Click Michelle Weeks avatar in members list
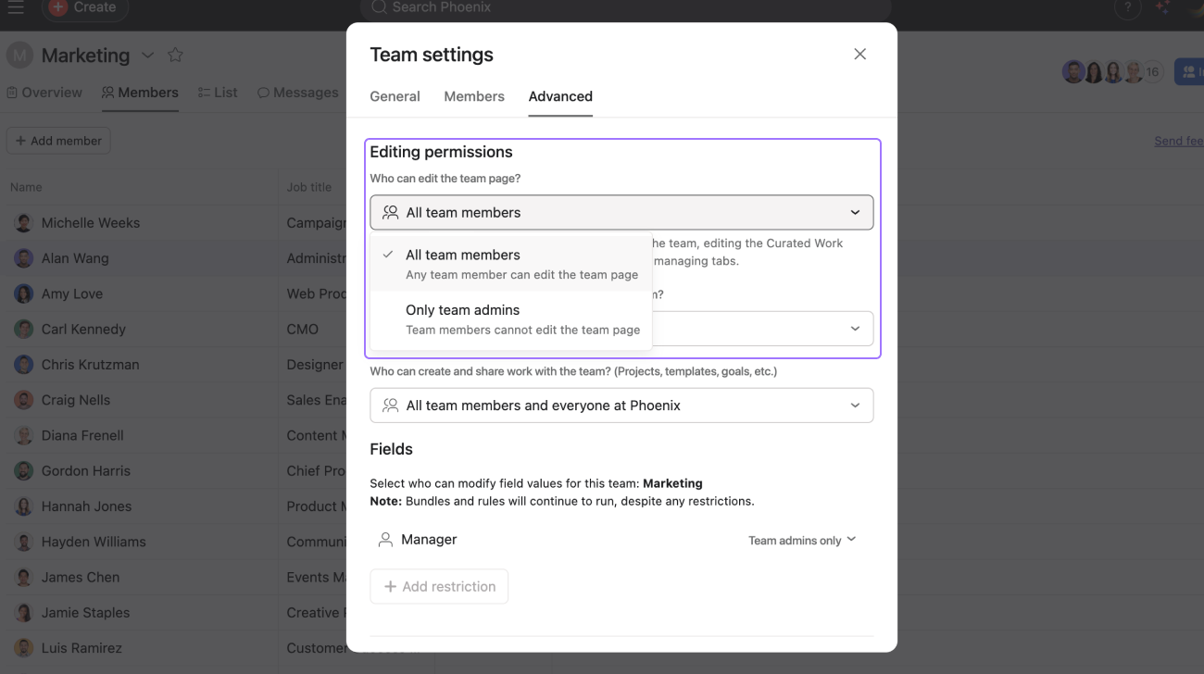 point(24,223)
